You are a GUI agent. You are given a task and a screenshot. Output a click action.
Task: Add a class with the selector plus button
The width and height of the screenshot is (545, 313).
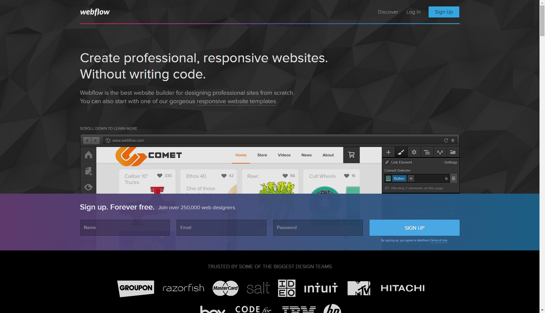[x=411, y=178]
